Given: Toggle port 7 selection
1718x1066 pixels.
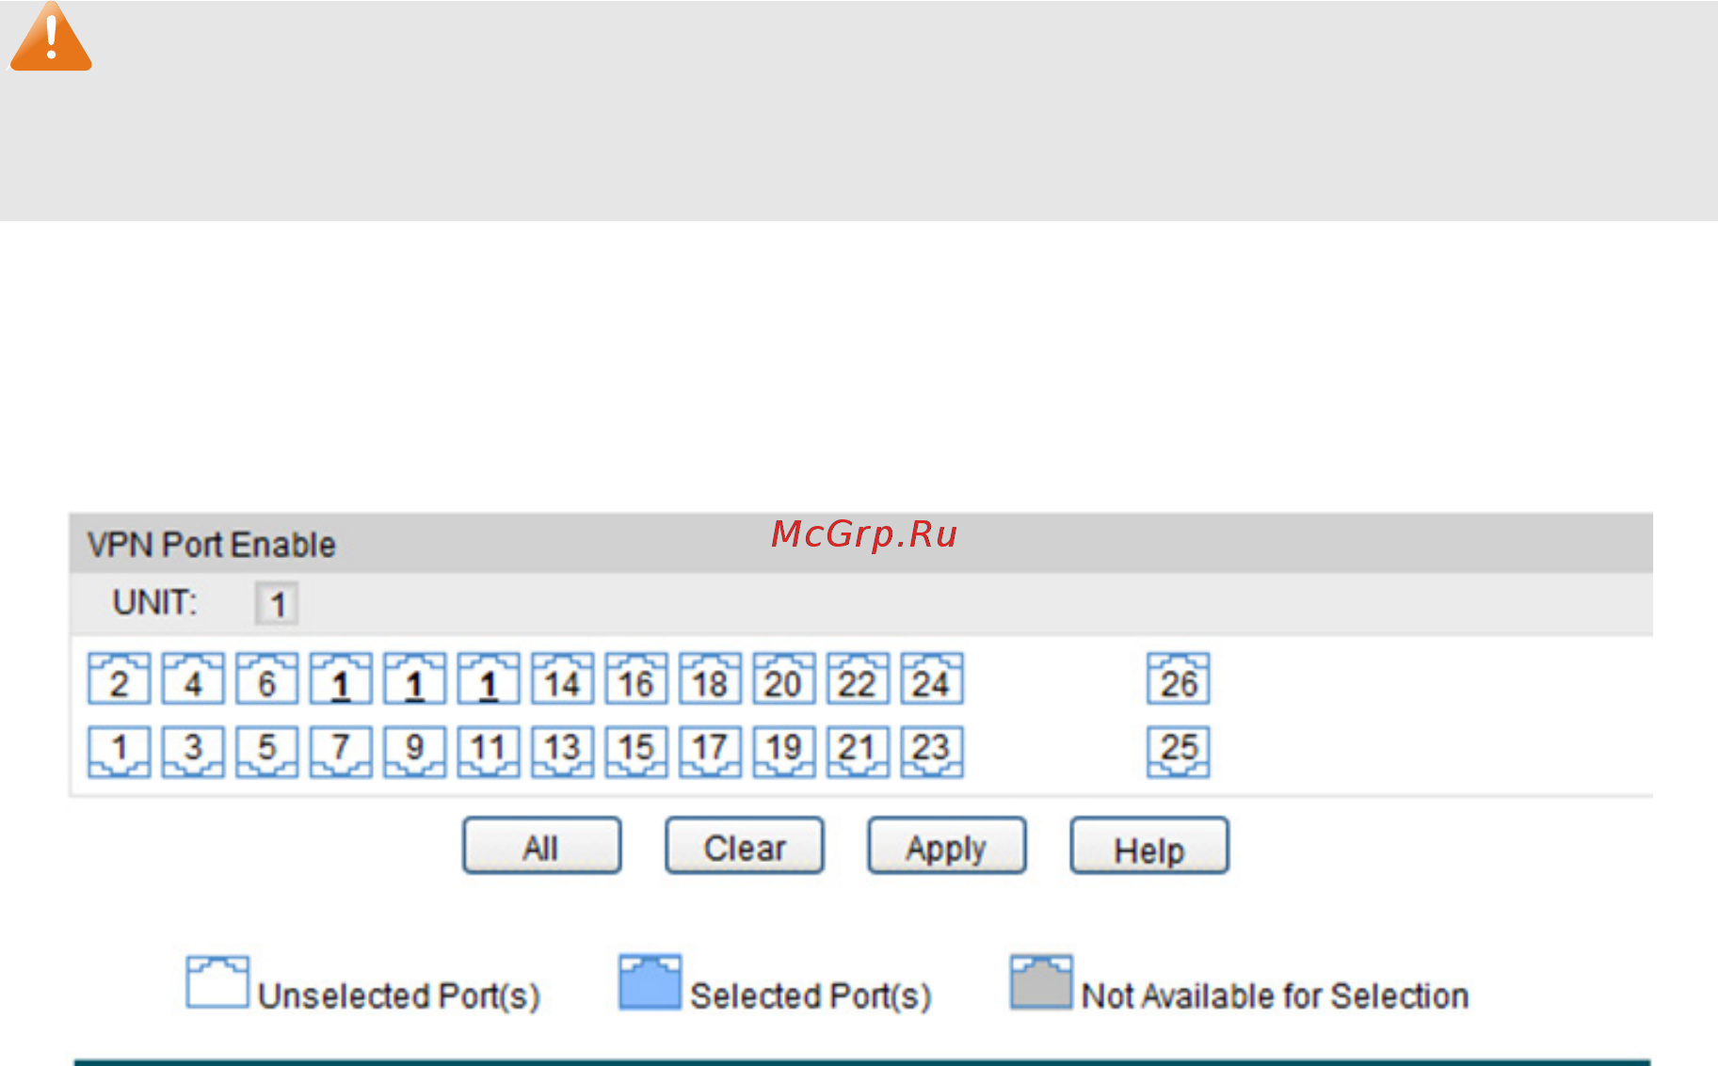Looking at the screenshot, I should click(341, 752).
